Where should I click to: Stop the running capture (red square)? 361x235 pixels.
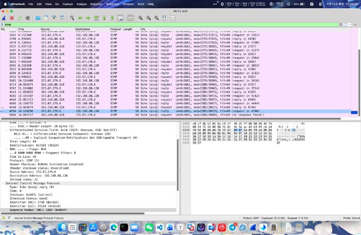(x=12, y=18)
